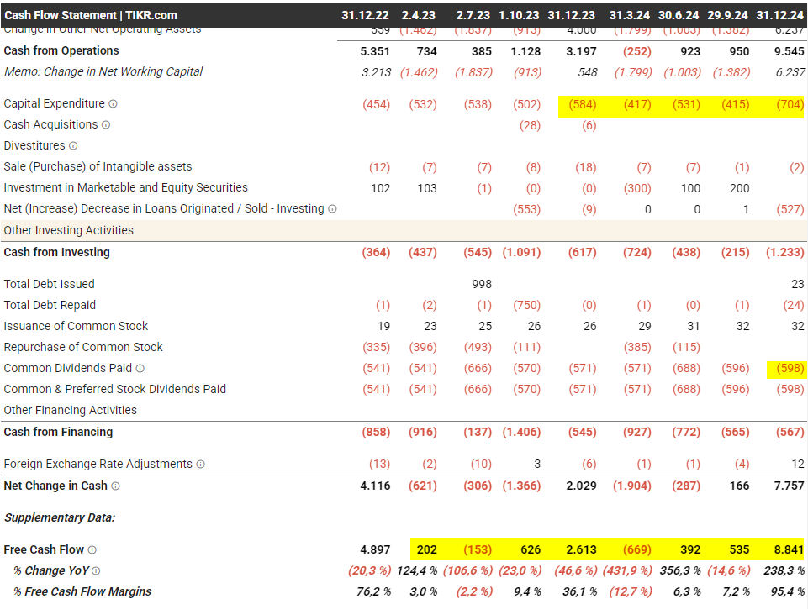Image resolution: width=808 pixels, height=609 pixels.
Task: Select Sale (Purchase) of Intangible assets label
Action: (x=98, y=167)
